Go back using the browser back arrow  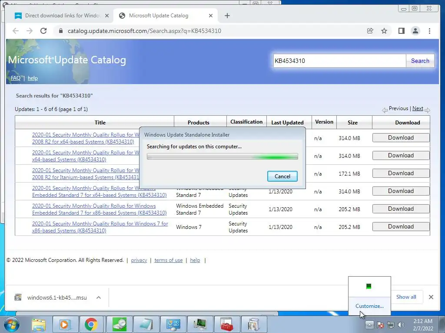pos(16,31)
